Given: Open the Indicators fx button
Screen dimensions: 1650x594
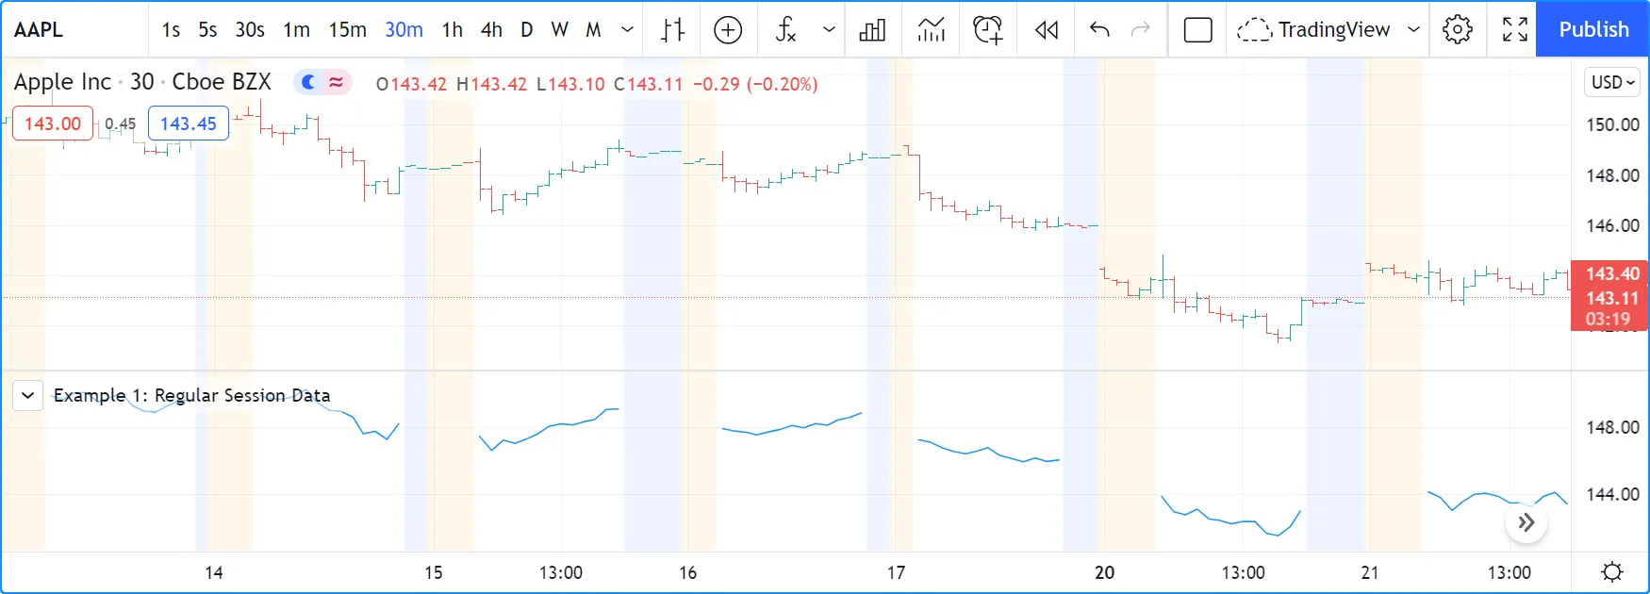Looking at the screenshot, I should [785, 30].
